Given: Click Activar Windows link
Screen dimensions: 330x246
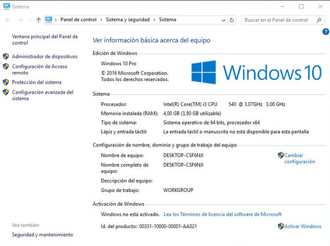Looking at the screenshot, I should pos(303,226).
